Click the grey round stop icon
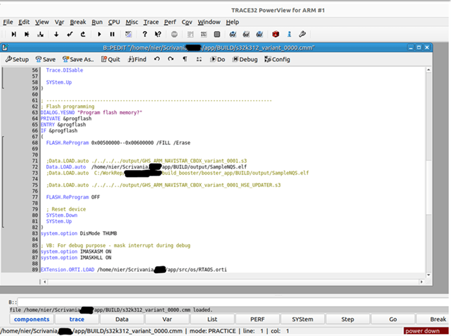Viewport: 451px width, 336px height. (174, 34)
